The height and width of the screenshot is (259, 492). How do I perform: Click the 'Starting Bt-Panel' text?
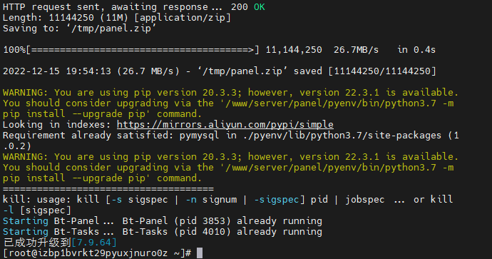51,221
